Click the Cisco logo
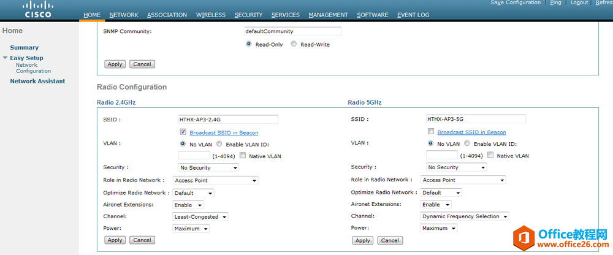Image resolution: width=613 pixels, height=255 pixels. click(38, 9)
